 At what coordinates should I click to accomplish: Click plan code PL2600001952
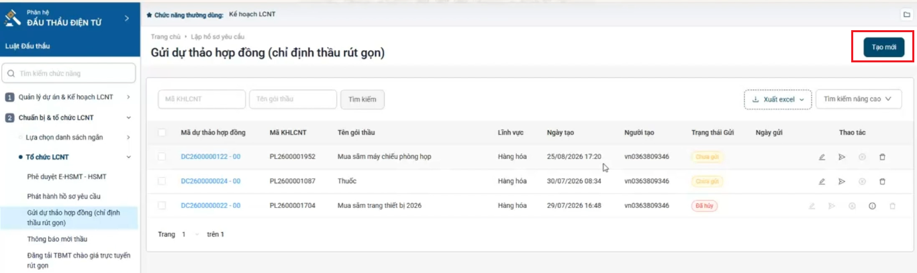(292, 157)
